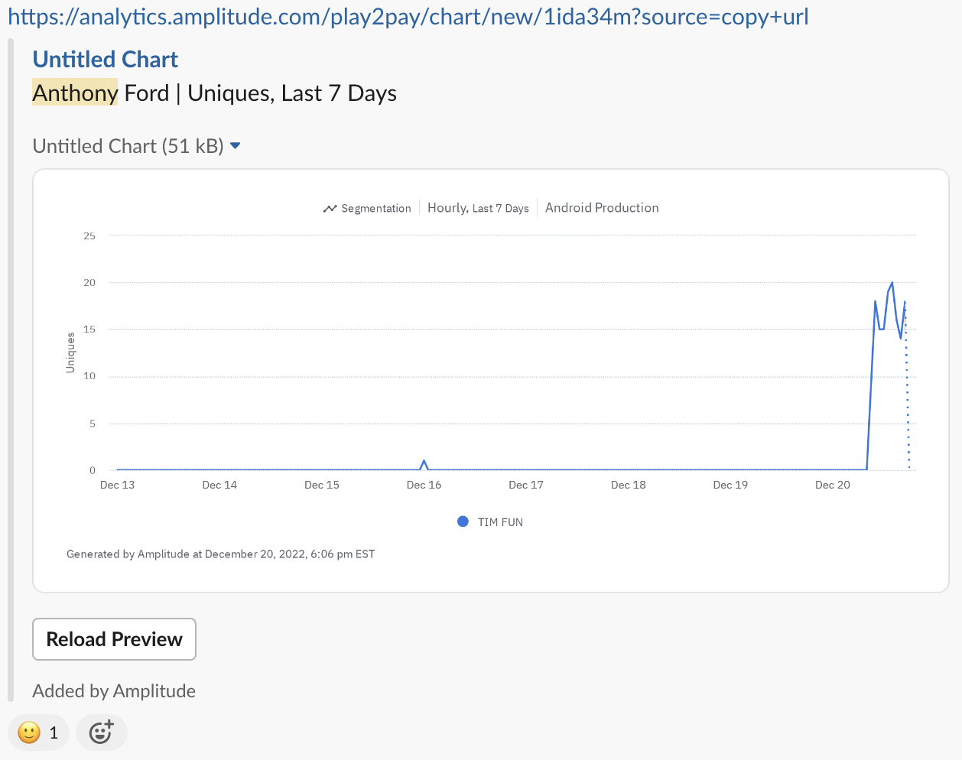
Task: Toggle the smiley emoji reaction
Action: click(39, 732)
